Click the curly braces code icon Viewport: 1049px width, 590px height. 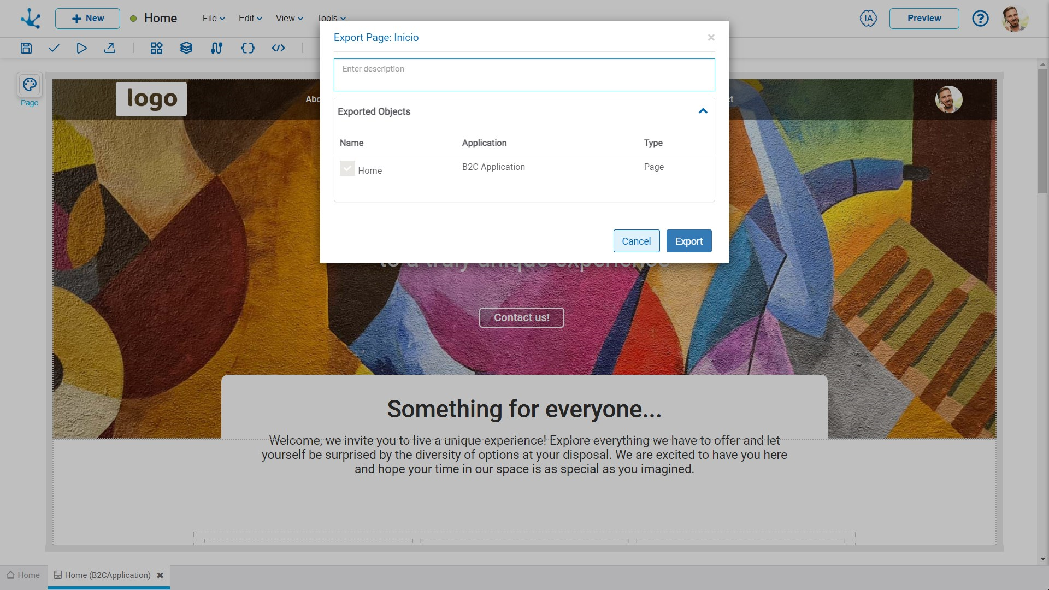tap(247, 48)
